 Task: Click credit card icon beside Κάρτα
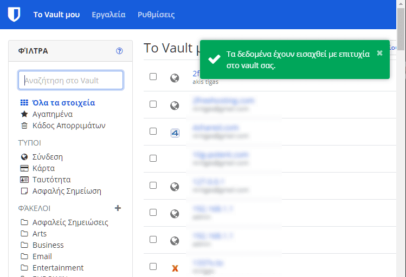click(x=24, y=168)
